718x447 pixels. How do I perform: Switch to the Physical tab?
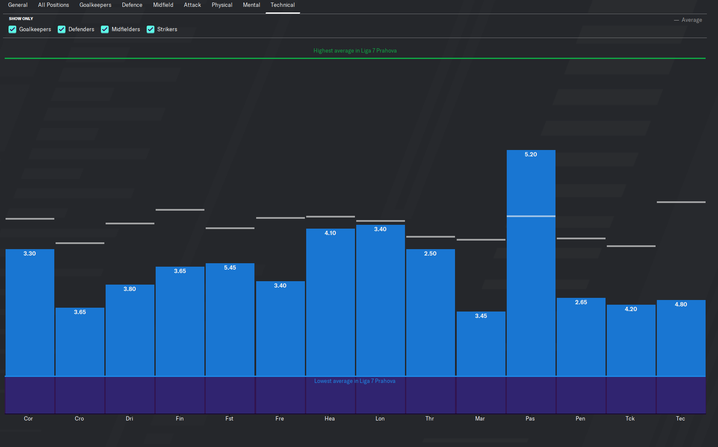(222, 5)
